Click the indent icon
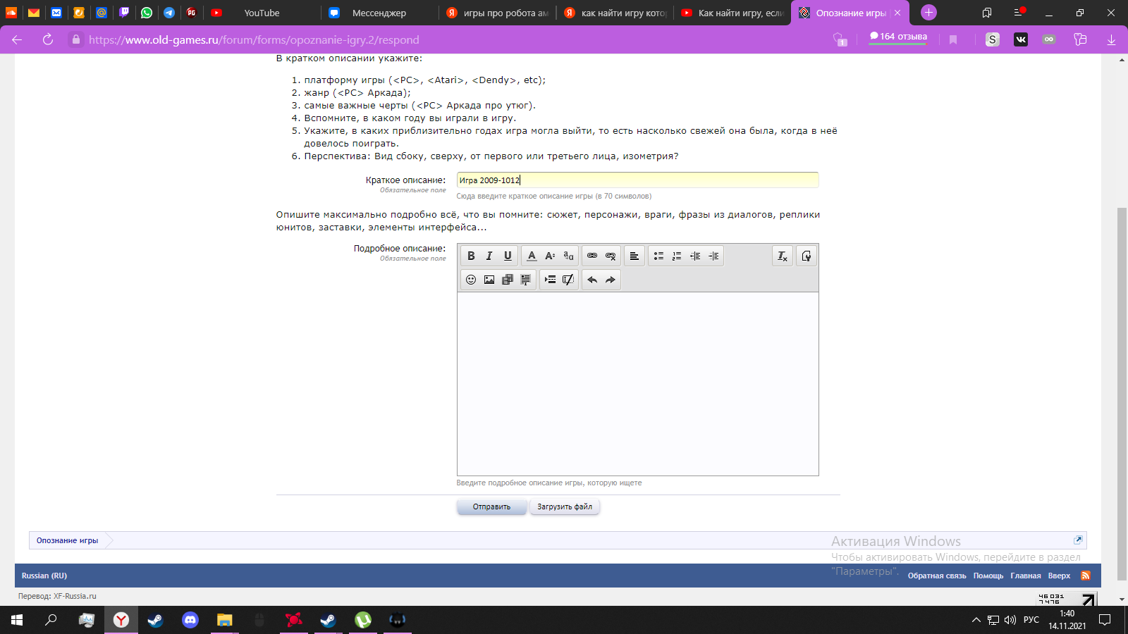The height and width of the screenshot is (634, 1128). (713, 256)
